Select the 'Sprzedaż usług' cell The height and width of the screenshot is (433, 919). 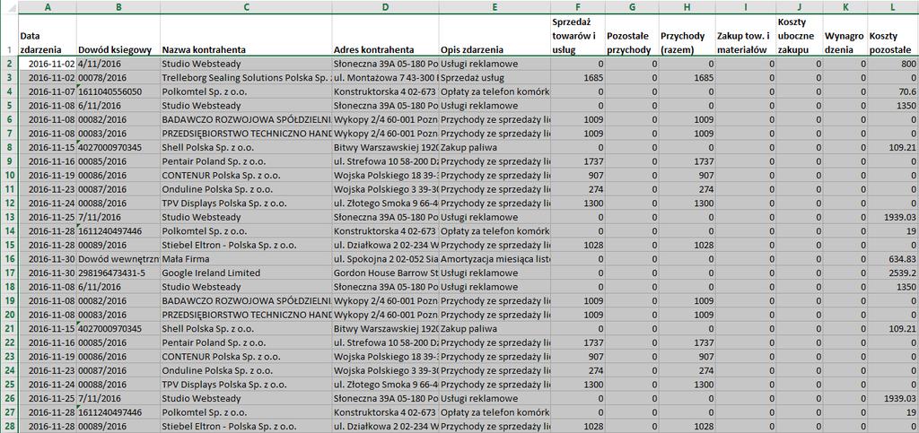(x=495, y=77)
